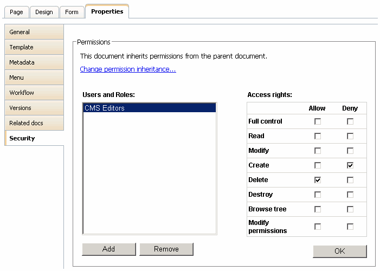
Task: Uncheck Deny for Create permission
Action: coord(350,165)
